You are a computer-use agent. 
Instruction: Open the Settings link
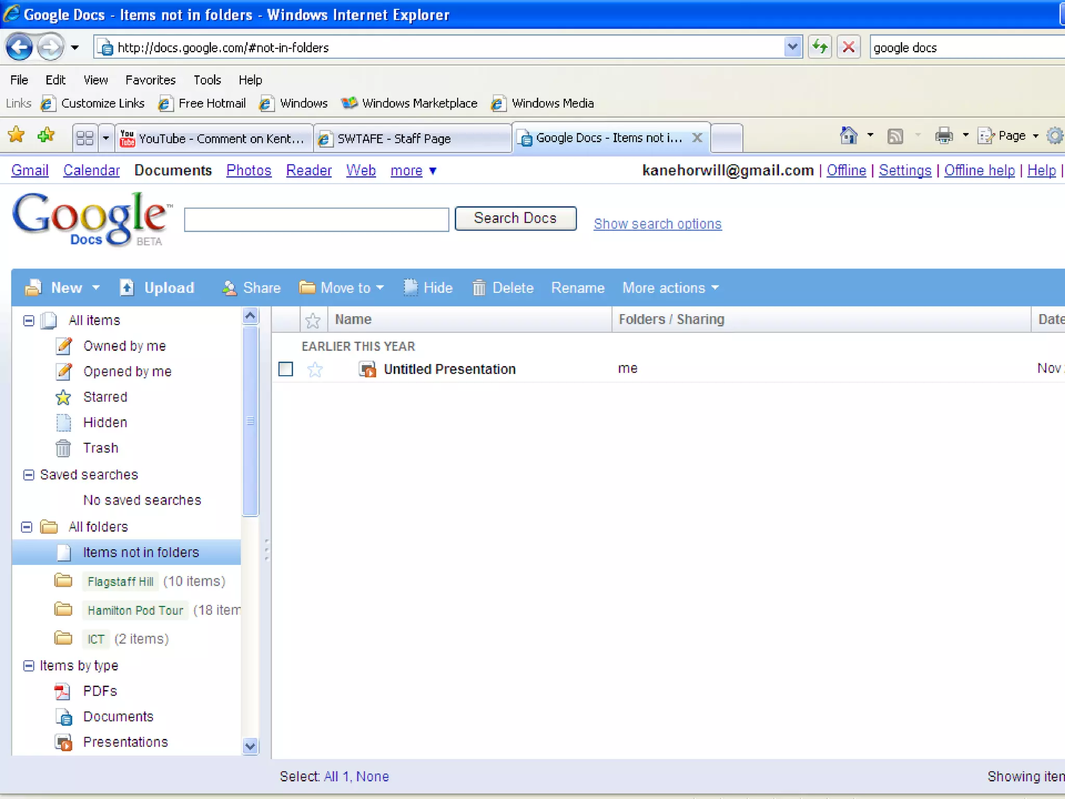click(x=905, y=170)
